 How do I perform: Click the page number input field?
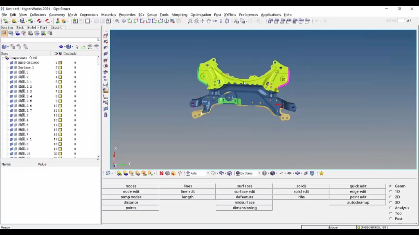407,21
